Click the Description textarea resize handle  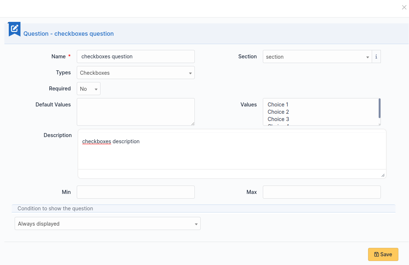(x=383, y=175)
